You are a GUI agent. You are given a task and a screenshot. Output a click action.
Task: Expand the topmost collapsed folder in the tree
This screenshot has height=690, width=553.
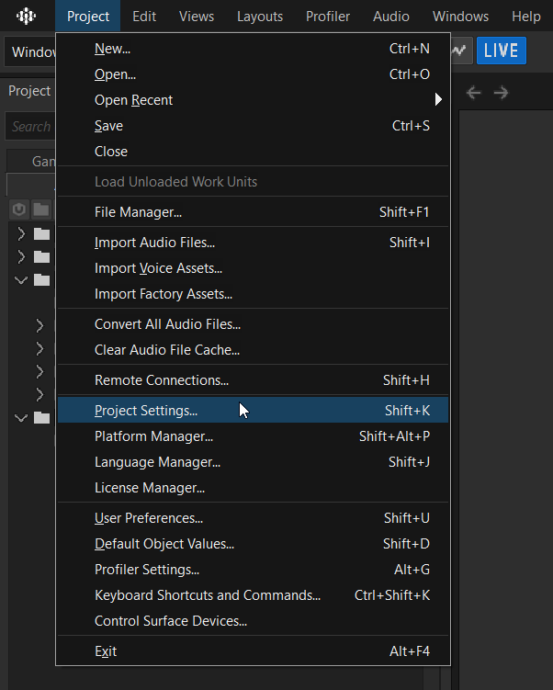[x=22, y=233]
